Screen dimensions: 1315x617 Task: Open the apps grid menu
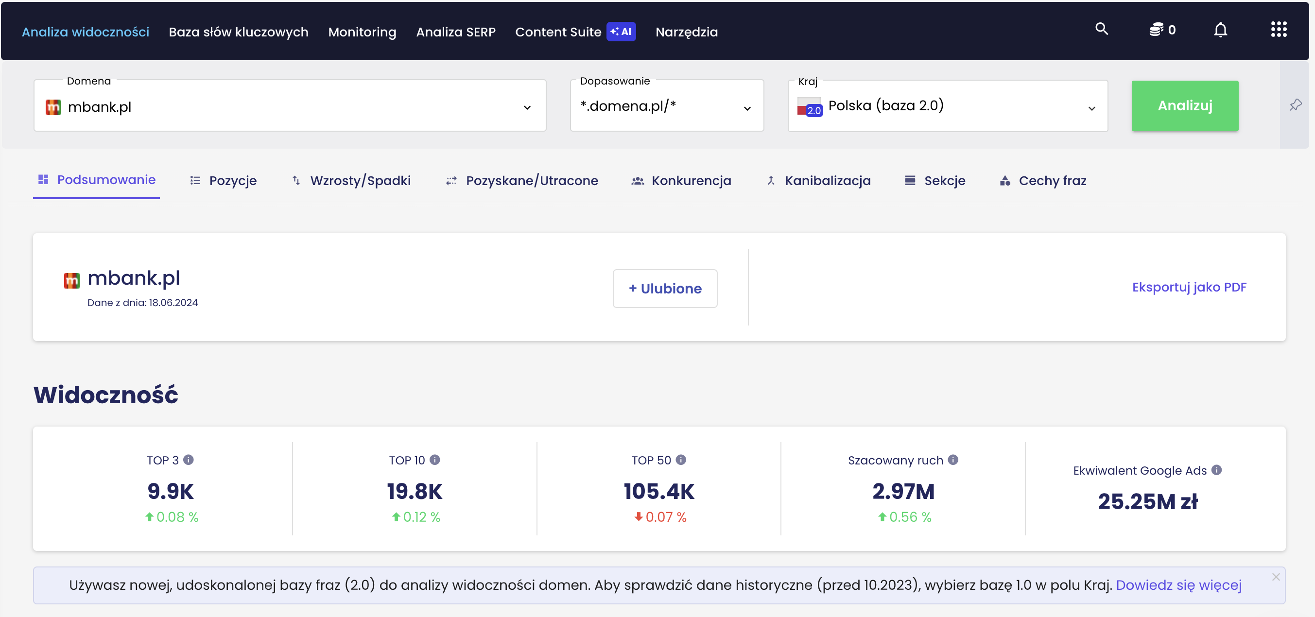(1279, 30)
